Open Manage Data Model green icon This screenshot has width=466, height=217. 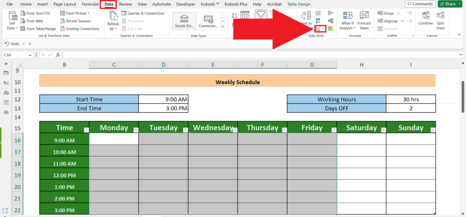[330, 29]
